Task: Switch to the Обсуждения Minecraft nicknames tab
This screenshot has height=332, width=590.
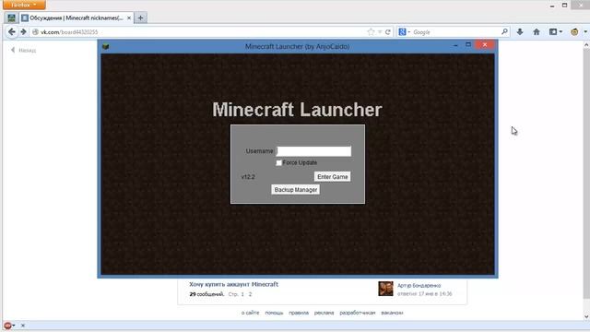Action: point(76,18)
